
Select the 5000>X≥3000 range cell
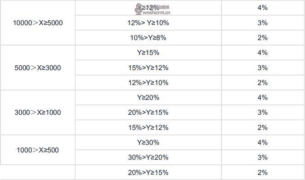[38, 67]
